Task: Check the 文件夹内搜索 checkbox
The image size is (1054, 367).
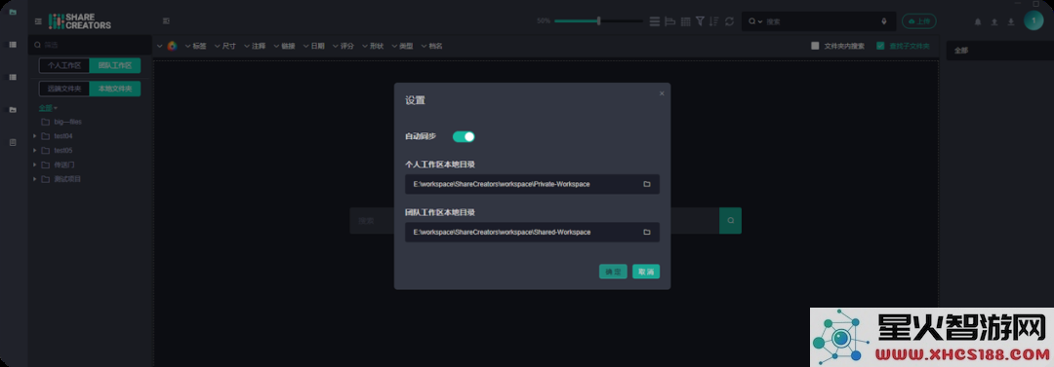Action: [815, 46]
